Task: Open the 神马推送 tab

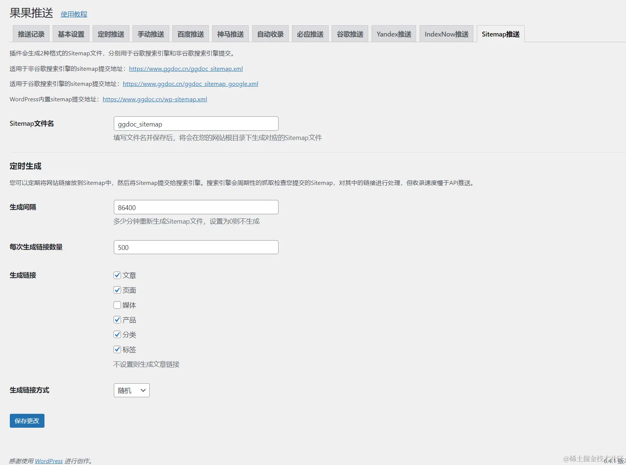Action: [230, 34]
